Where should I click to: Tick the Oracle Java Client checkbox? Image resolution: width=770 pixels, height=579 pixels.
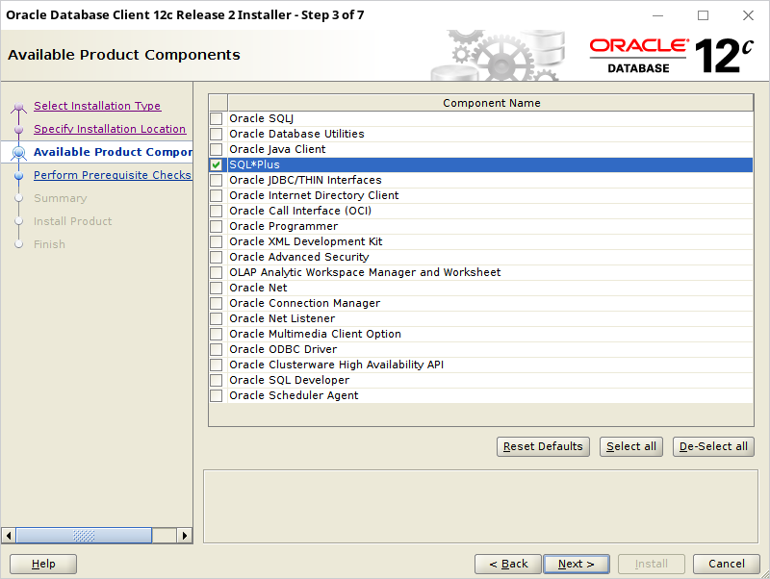(216, 149)
